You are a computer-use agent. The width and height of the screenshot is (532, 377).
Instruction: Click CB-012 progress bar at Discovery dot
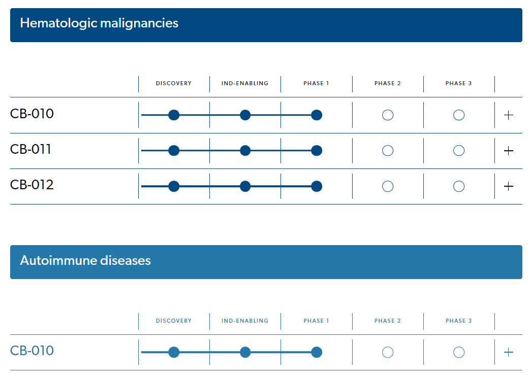(174, 186)
